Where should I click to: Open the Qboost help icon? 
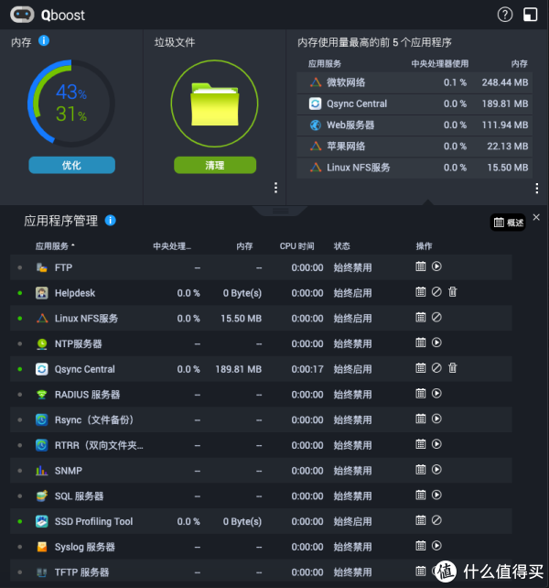[505, 15]
